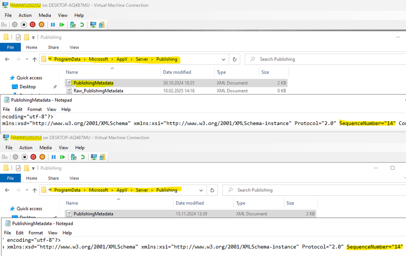
Task: Open Format menu in upper Notepad
Action: [x=35, y=110]
